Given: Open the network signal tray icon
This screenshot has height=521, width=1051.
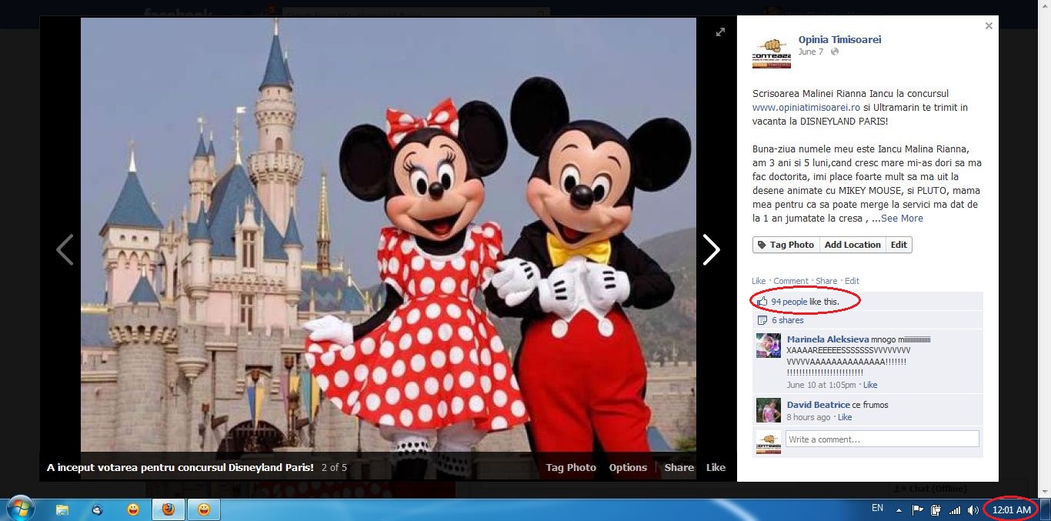Looking at the screenshot, I should pyautogui.click(x=955, y=510).
